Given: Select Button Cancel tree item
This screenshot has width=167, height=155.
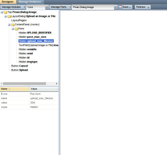Looking at the screenshot, I should (19, 66).
